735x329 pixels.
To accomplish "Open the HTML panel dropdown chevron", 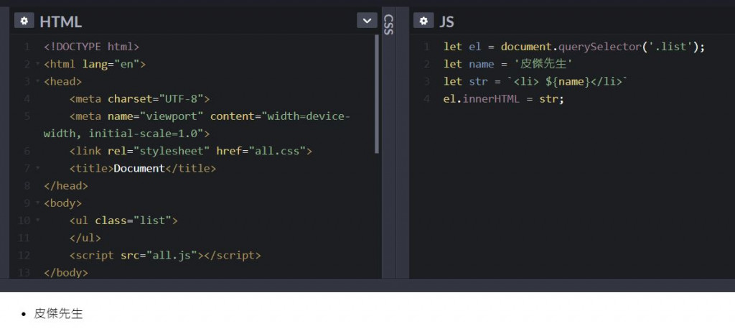I will [367, 21].
